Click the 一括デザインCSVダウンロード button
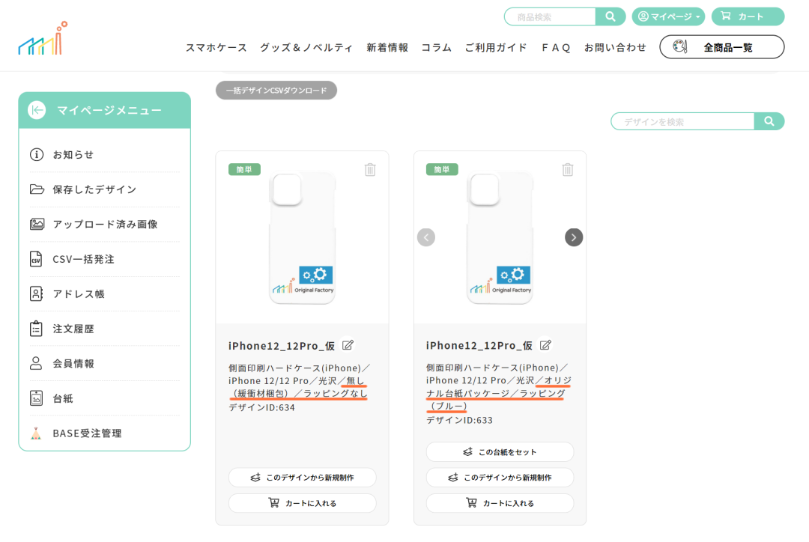The width and height of the screenshot is (809, 542). [x=276, y=91]
